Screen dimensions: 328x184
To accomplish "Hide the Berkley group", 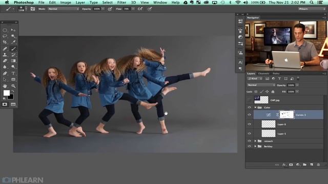I will pyautogui.click(x=249, y=146).
